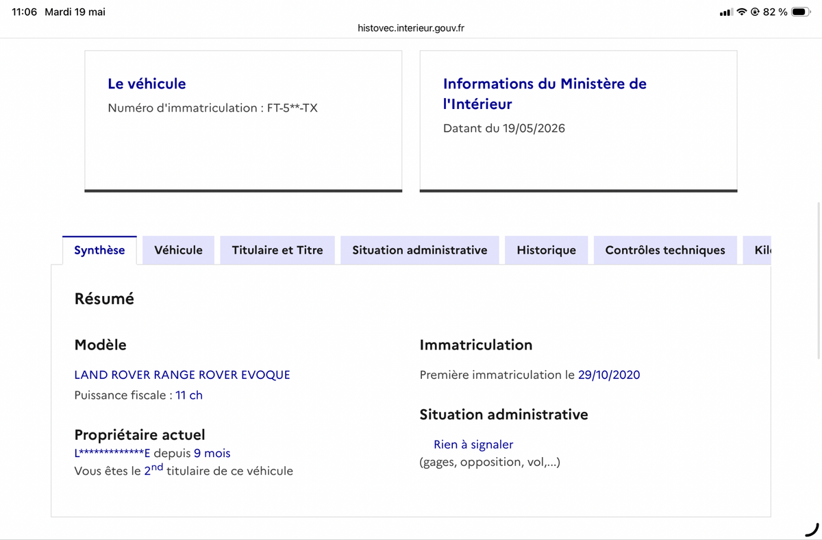Click the 29/10/2020 first registration date
Image resolution: width=822 pixels, height=540 pixels.
(x=609, y=375)
